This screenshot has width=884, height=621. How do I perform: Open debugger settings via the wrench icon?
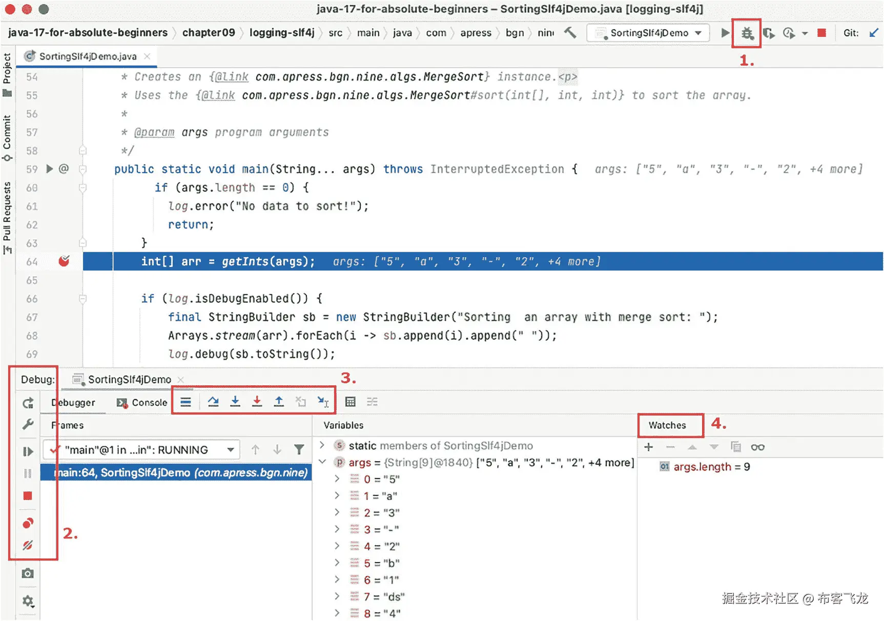(x=28, y=424)
